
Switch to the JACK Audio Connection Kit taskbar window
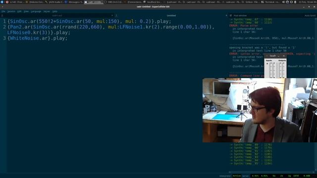pos(54,2)
